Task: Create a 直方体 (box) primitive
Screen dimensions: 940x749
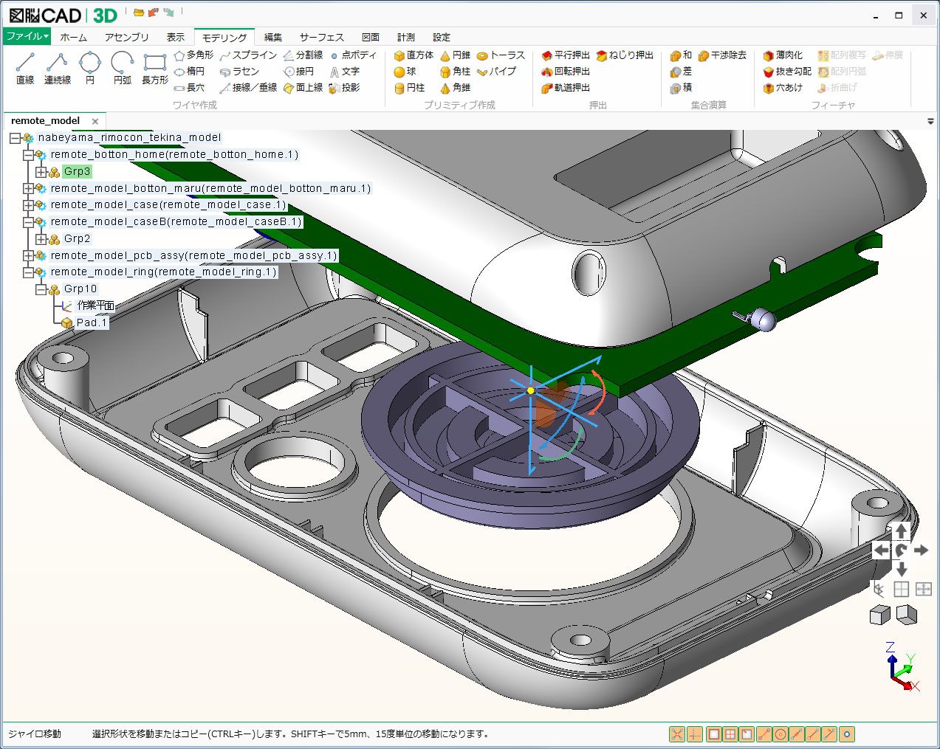Action: [x=414, y=55]
